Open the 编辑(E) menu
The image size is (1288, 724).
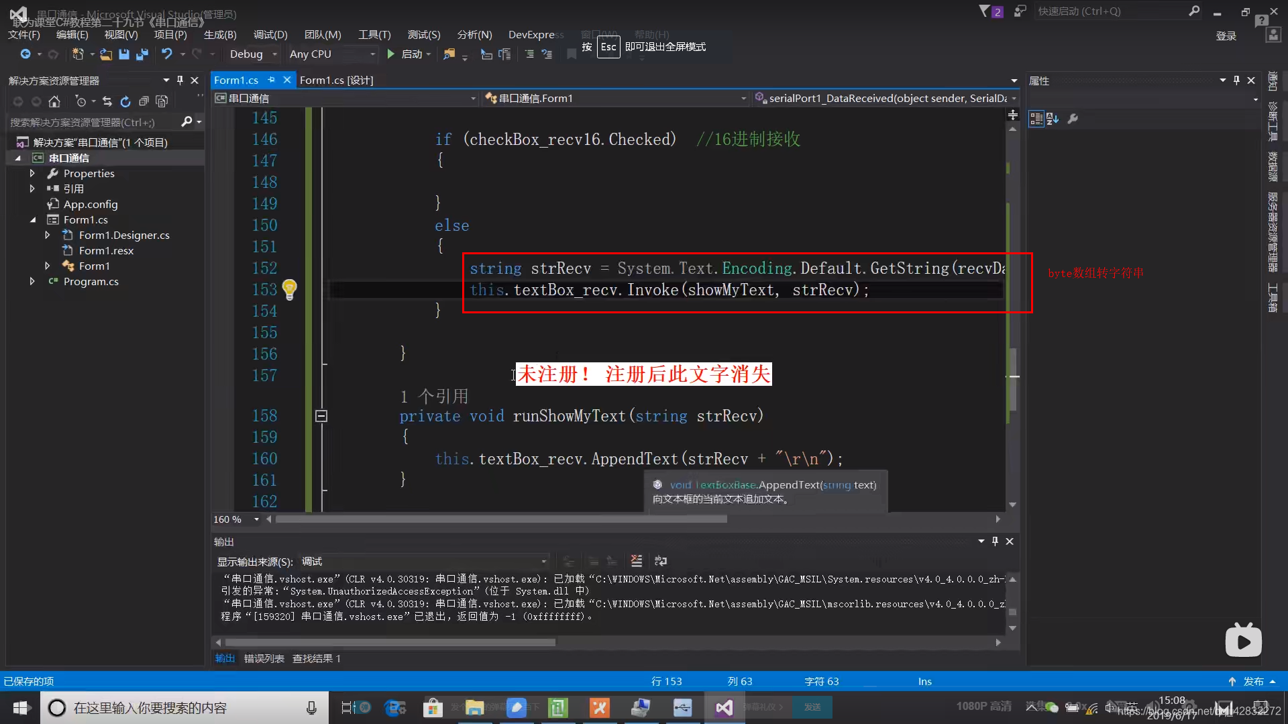[x=72, y=34]
